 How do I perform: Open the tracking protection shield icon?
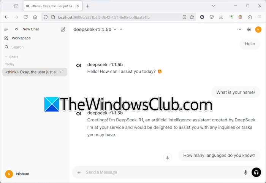click(x=46, y=17)
